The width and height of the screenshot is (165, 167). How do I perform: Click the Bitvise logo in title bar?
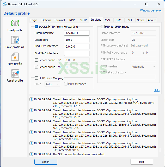4,4
